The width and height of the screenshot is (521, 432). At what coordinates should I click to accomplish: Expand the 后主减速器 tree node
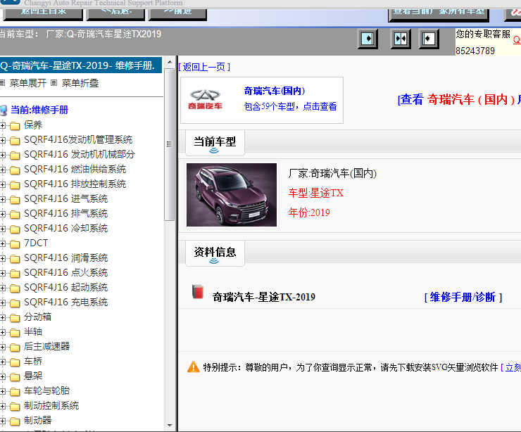coord(3,348)
